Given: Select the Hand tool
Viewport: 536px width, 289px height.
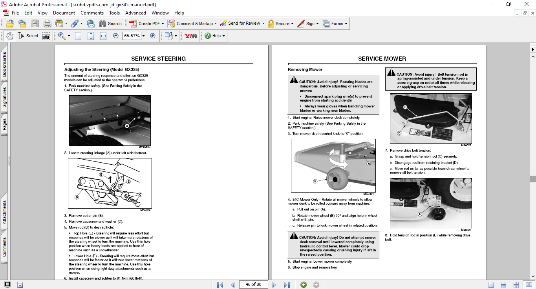Looking at the screenshot, I should pyautogui.click(x=10, y=36).
